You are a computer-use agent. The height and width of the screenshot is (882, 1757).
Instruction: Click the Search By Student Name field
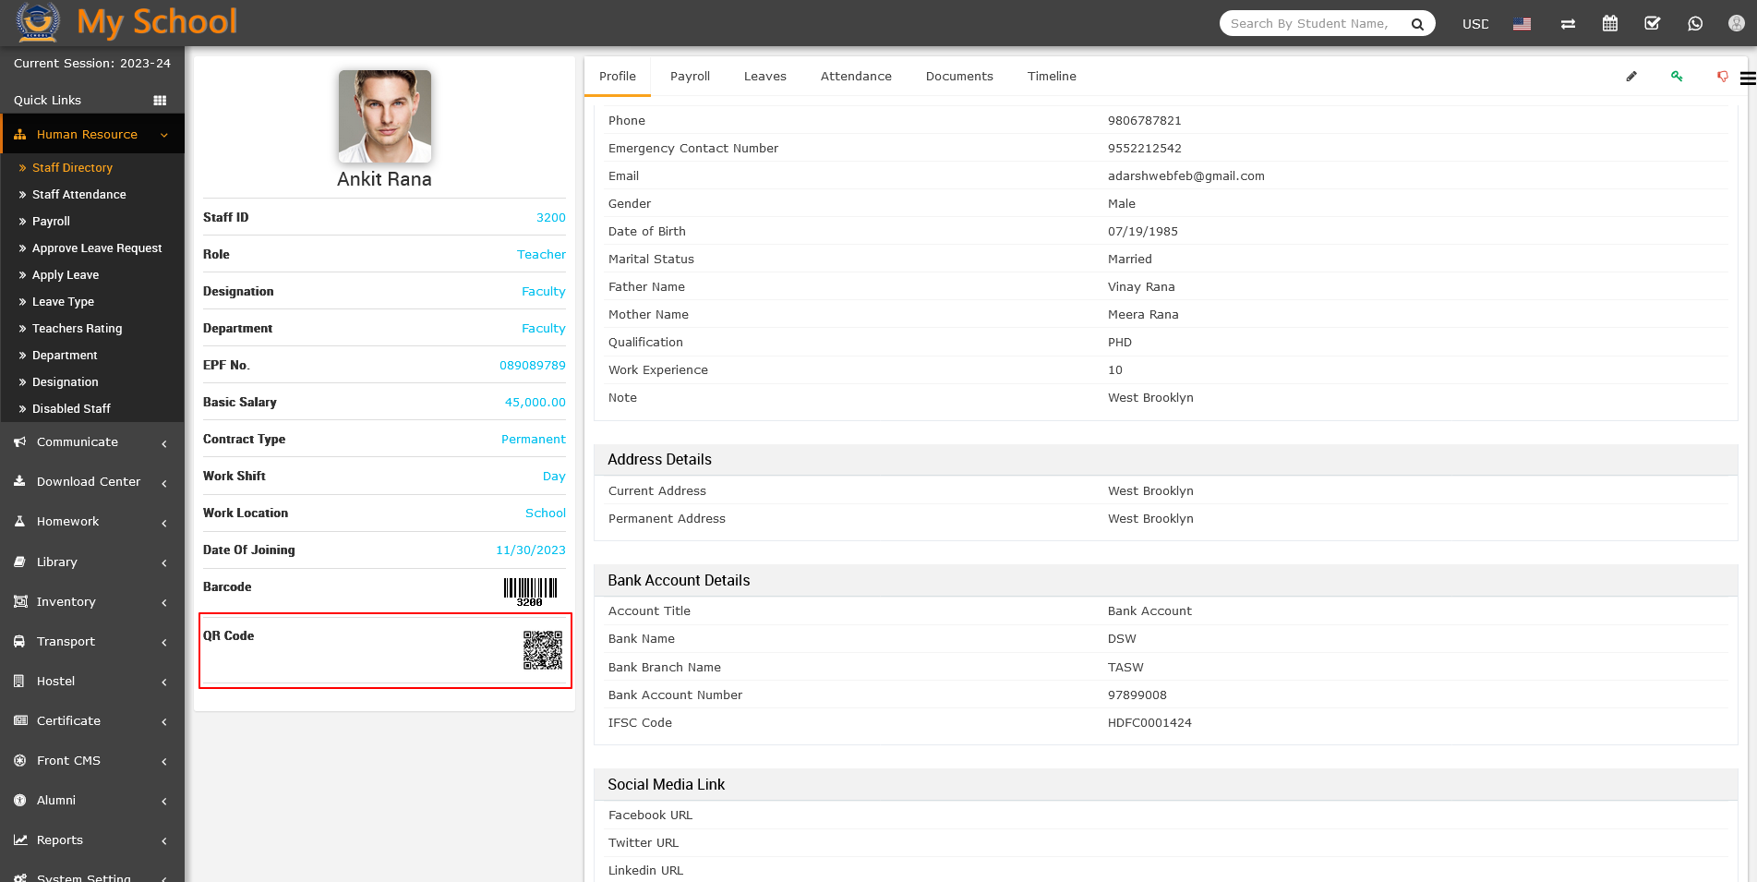(x=1311, y=24)
